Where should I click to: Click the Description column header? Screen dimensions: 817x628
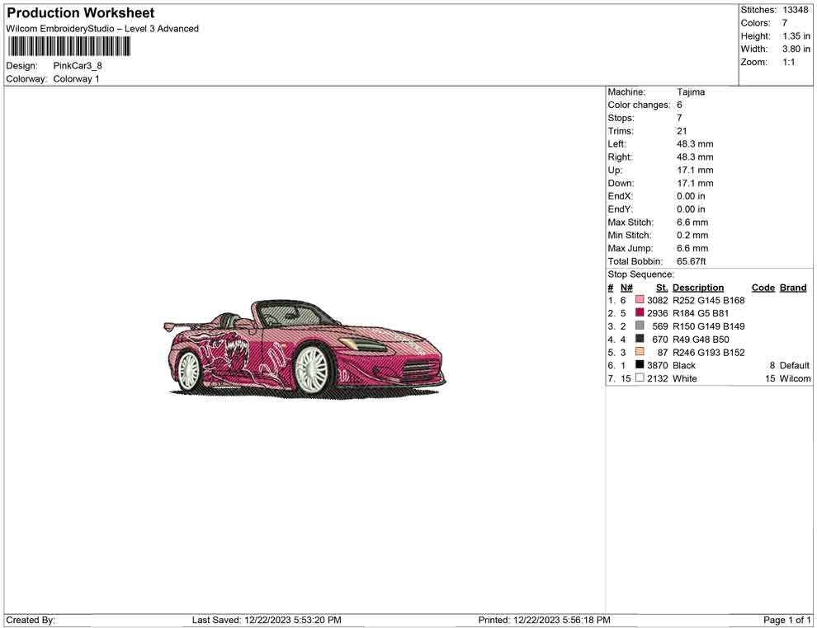click(698, 287)
